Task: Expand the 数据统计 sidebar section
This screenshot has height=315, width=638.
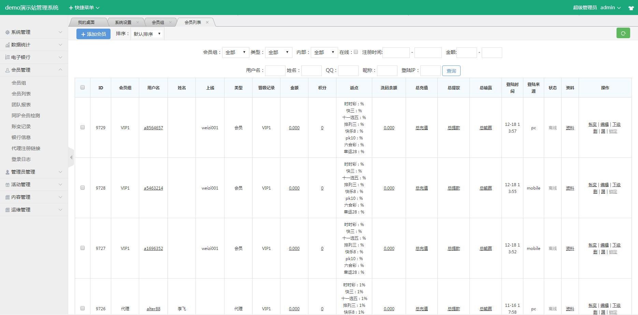Action: (x=34, y=45)
